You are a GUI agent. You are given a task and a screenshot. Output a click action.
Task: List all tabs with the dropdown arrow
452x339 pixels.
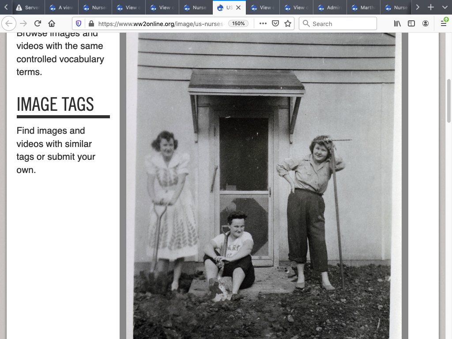click(x=444, y=8)
